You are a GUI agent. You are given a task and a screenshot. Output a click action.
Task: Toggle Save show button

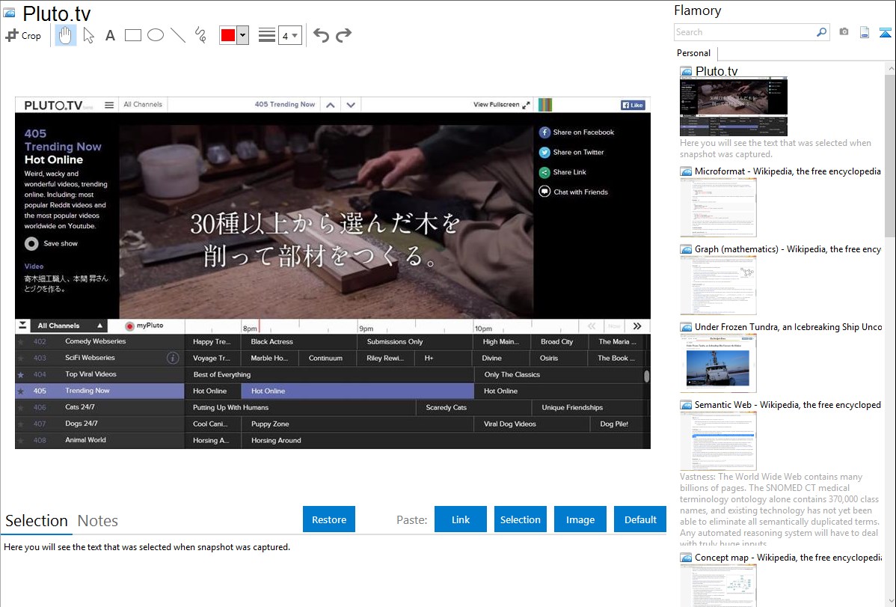(51, 244)
